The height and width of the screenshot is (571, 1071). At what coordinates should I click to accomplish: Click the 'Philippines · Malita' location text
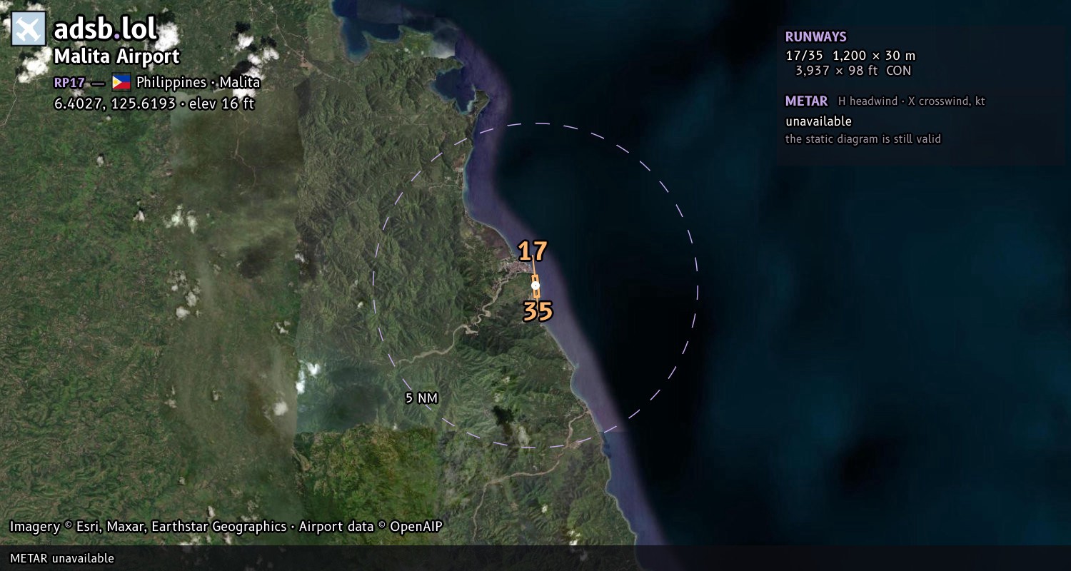click(x=198, y=83)
